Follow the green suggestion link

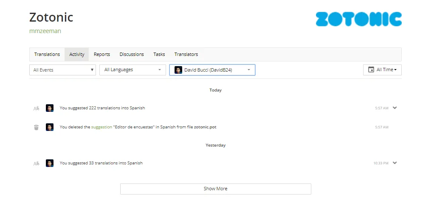click(x=101, y=127)
